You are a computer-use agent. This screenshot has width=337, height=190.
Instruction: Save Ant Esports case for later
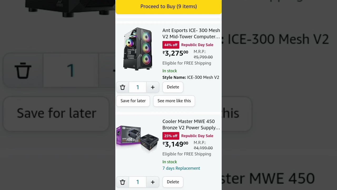pos(133,101)
